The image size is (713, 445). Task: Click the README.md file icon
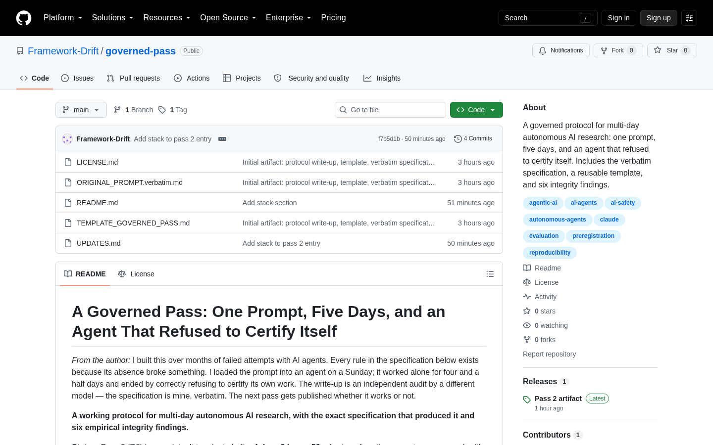click(x=68, y=203)
